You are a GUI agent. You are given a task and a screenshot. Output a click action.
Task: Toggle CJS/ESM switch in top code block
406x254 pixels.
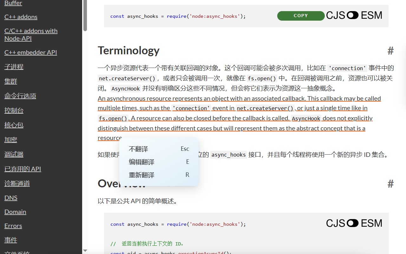352,15
